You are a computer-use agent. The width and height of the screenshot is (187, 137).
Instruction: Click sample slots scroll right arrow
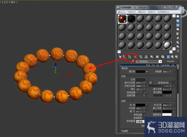click(171, 52)
